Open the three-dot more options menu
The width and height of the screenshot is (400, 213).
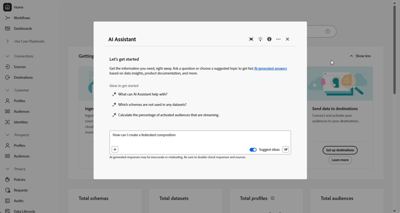278,39
